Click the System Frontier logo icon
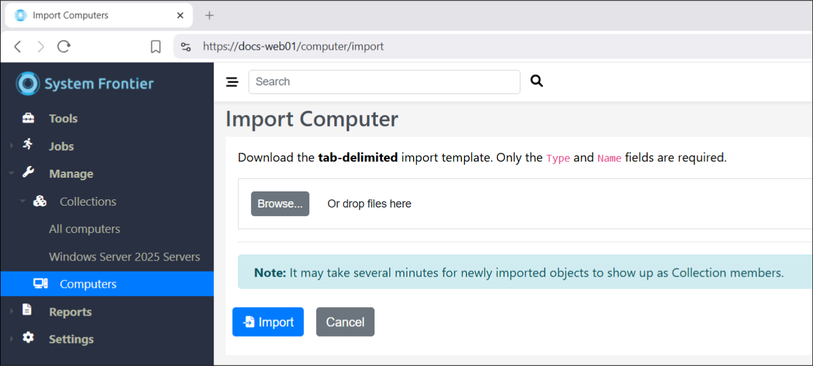The image size is (813, 366). [x=28, y=84]
